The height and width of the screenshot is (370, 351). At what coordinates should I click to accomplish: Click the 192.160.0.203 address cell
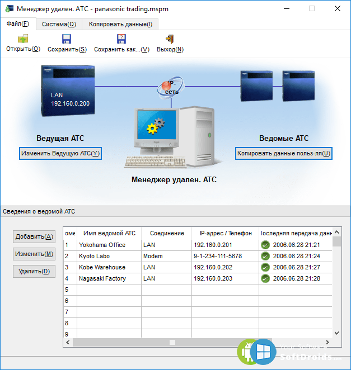[x=226, y=278]
